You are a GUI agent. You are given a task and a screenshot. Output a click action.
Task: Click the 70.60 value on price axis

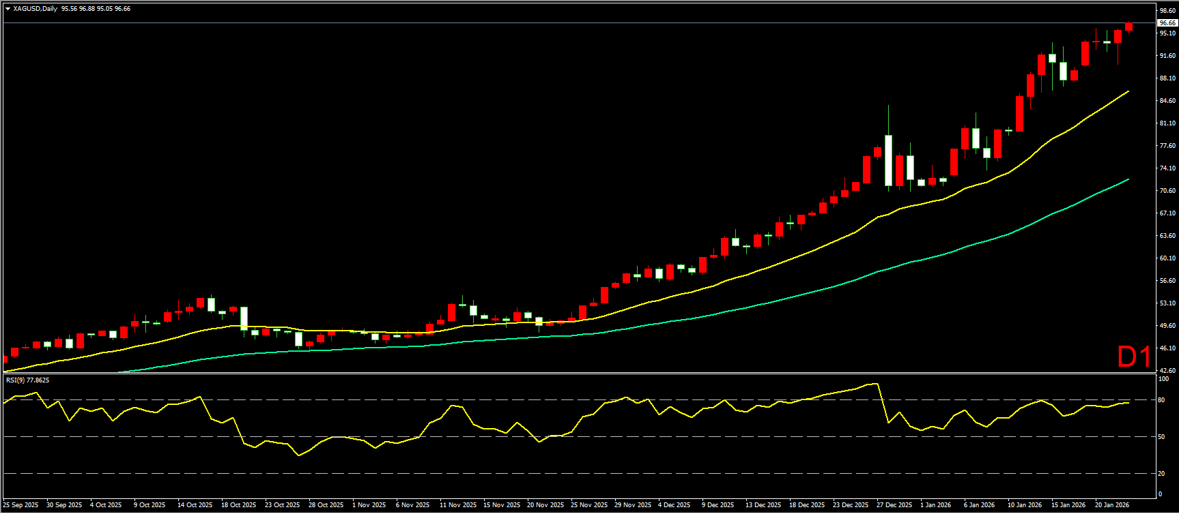[x=1167, y=191]
